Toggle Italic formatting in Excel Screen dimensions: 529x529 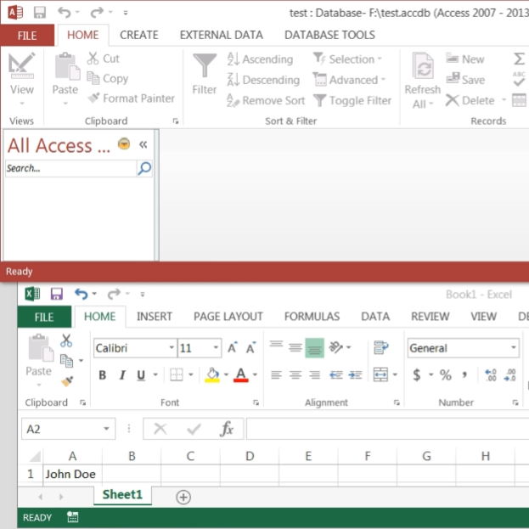point(122,374)
